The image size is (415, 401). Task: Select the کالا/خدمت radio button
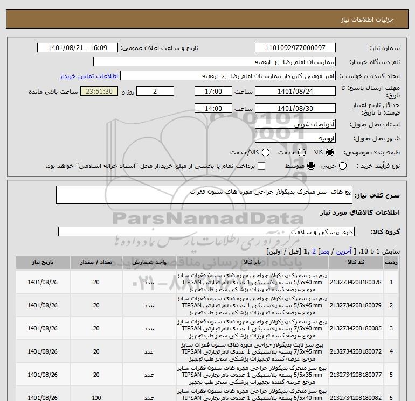[266, 152]
